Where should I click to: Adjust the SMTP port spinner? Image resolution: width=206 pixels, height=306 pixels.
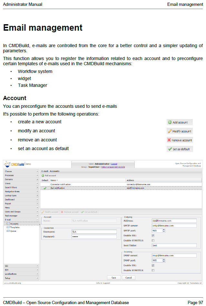click(x=164, y=231)
